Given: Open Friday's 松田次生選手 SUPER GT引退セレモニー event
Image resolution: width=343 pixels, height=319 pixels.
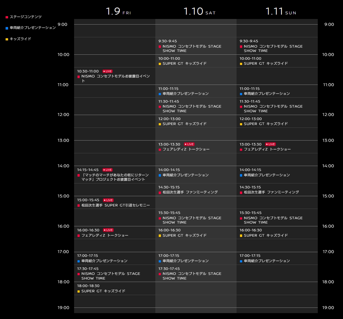Looking at the screenshot, I should (115, 206).
